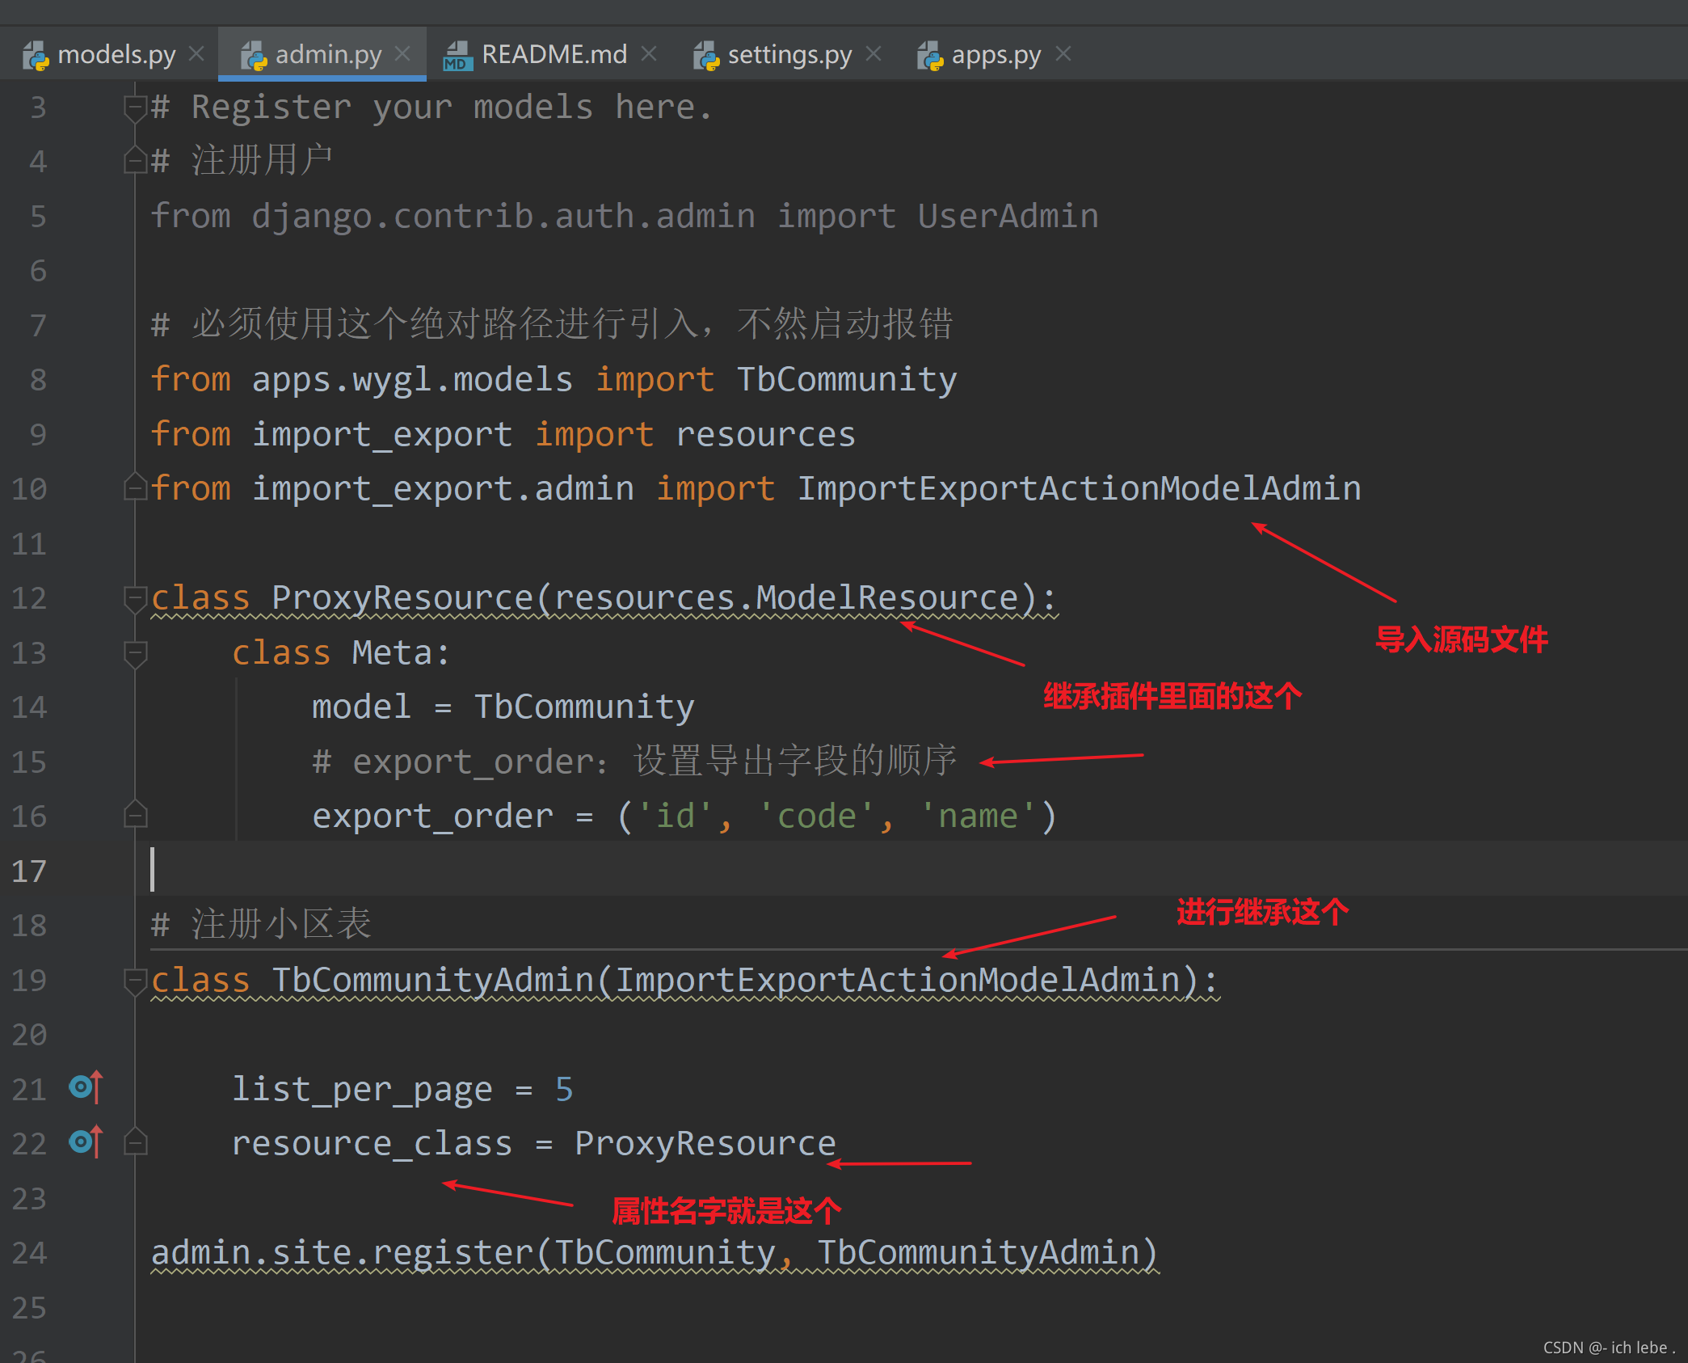
Task: Close the apps.py tab
Action: point(1063,53)
